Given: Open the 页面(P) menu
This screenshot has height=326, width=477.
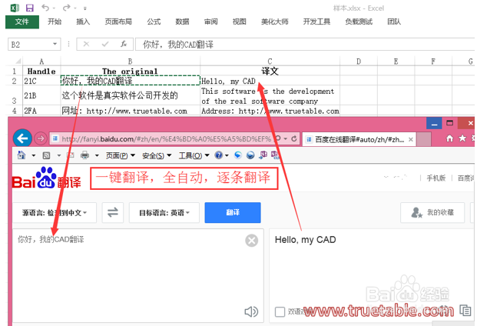Looking at the screenshot, I should [121, 155].
